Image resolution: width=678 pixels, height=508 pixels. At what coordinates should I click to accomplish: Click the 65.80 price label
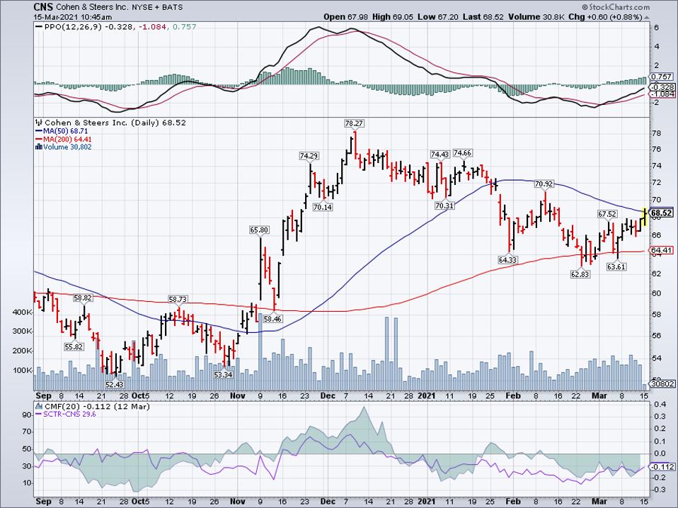(259, 230)
